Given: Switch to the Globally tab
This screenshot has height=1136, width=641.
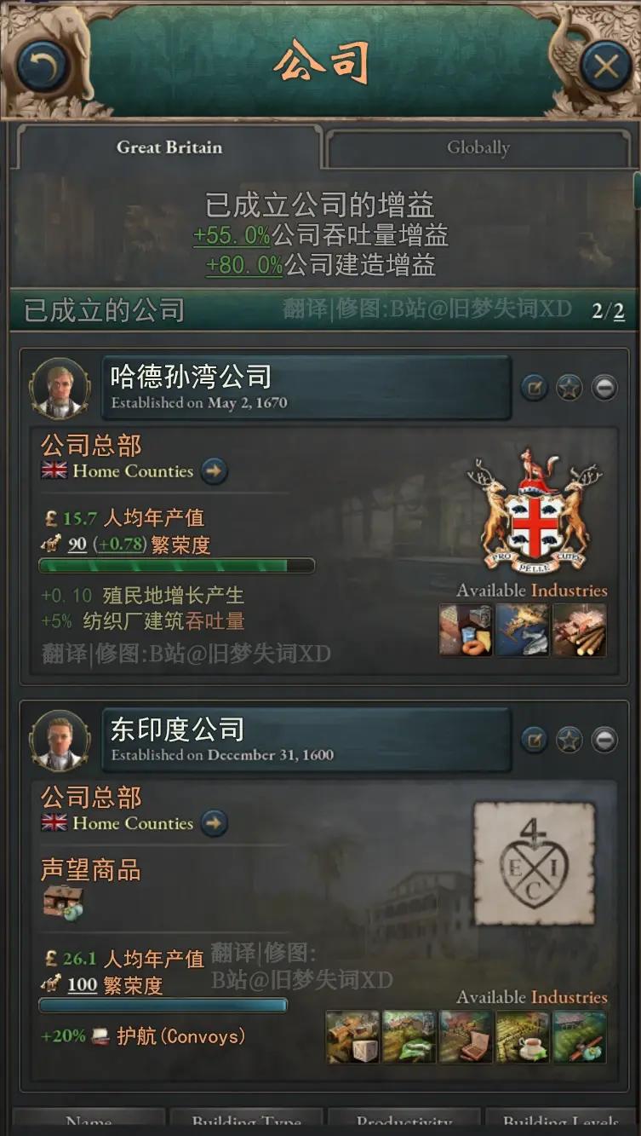Looking at the screenshot, I should point(478,147).
